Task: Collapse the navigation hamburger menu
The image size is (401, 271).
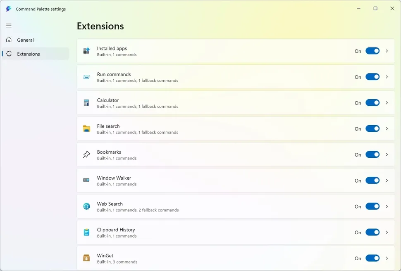Action: coord(9,26)
